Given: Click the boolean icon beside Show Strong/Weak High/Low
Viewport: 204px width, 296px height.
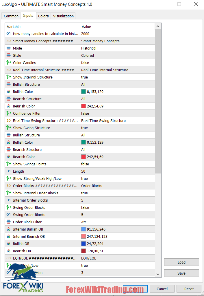Looking at the screenshot, I should click(8, 178).
